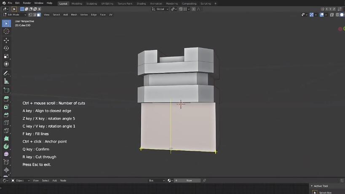Toggle the viewport overlays display
Image resolution: width=345 pixels, height=194 pixels.
(x=322, y=15)
